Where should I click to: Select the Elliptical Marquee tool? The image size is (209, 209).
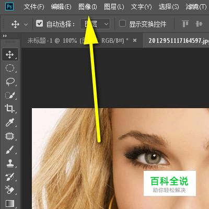(10, 68)
